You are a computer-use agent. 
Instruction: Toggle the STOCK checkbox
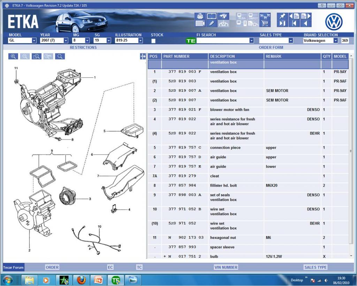click(x=153, y=41)
